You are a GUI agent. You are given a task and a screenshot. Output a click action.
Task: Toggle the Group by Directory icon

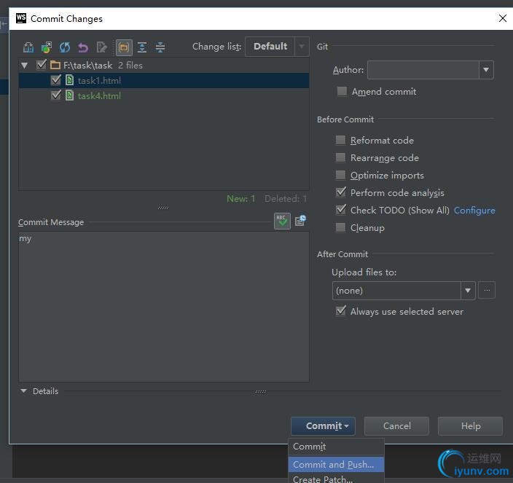[x=124, y=47]
